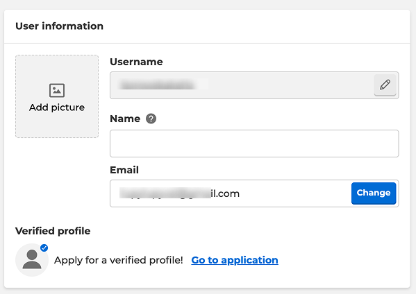Select the dashed Add picture upload box
Viewport: 416px width, 294px height.
tap(57, 96)
